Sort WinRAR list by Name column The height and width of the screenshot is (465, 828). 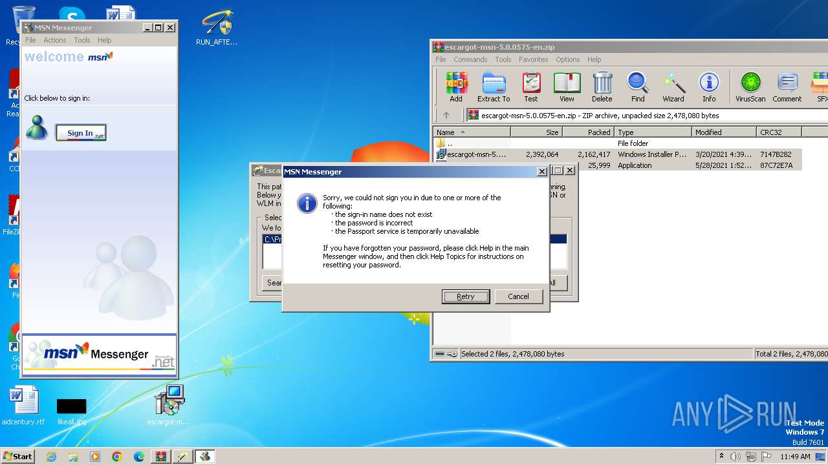point(472,132)
